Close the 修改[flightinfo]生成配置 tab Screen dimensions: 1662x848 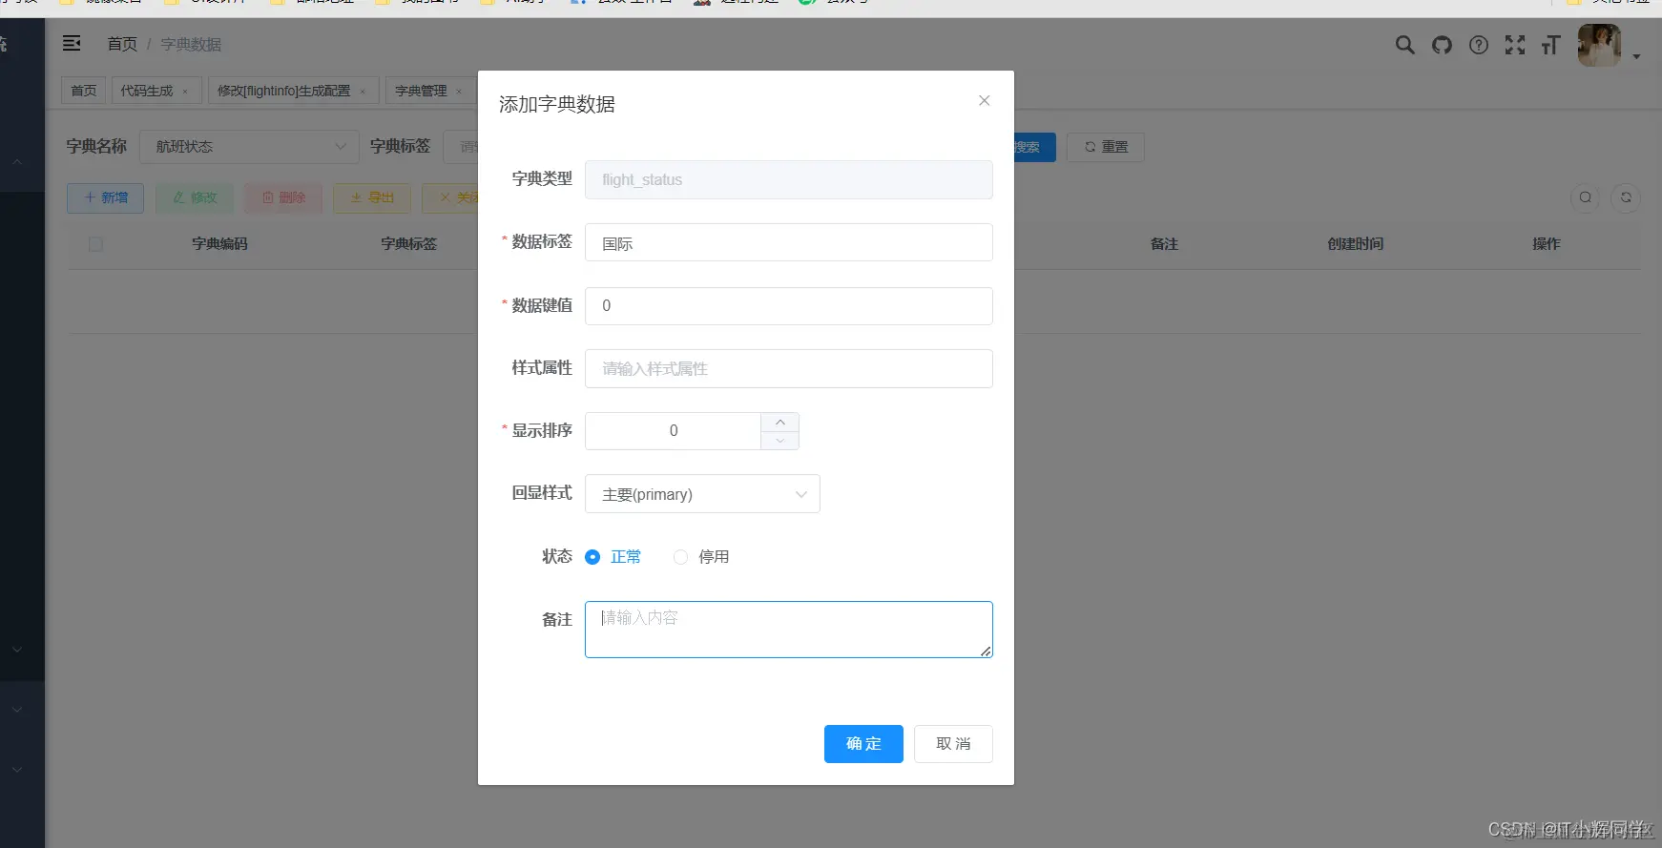[363, 92]
